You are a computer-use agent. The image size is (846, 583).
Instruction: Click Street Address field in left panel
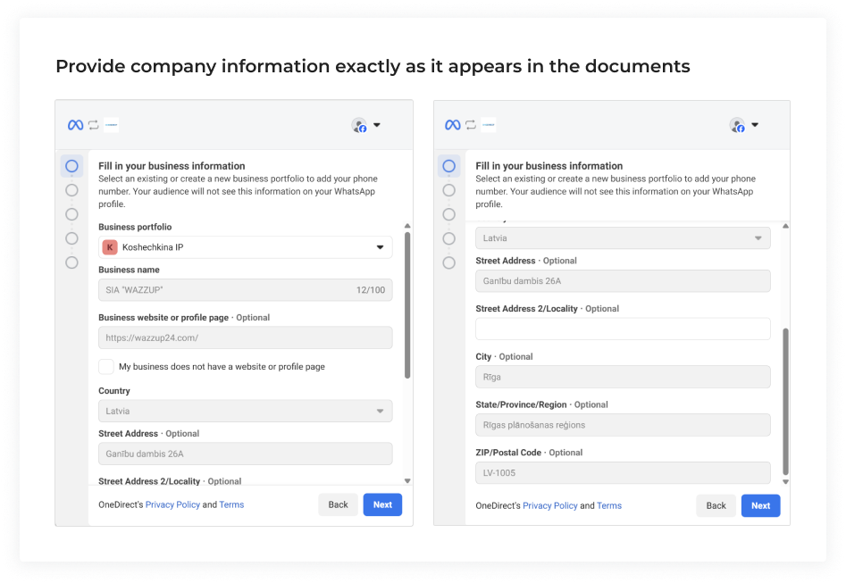(x=245, y=454)
